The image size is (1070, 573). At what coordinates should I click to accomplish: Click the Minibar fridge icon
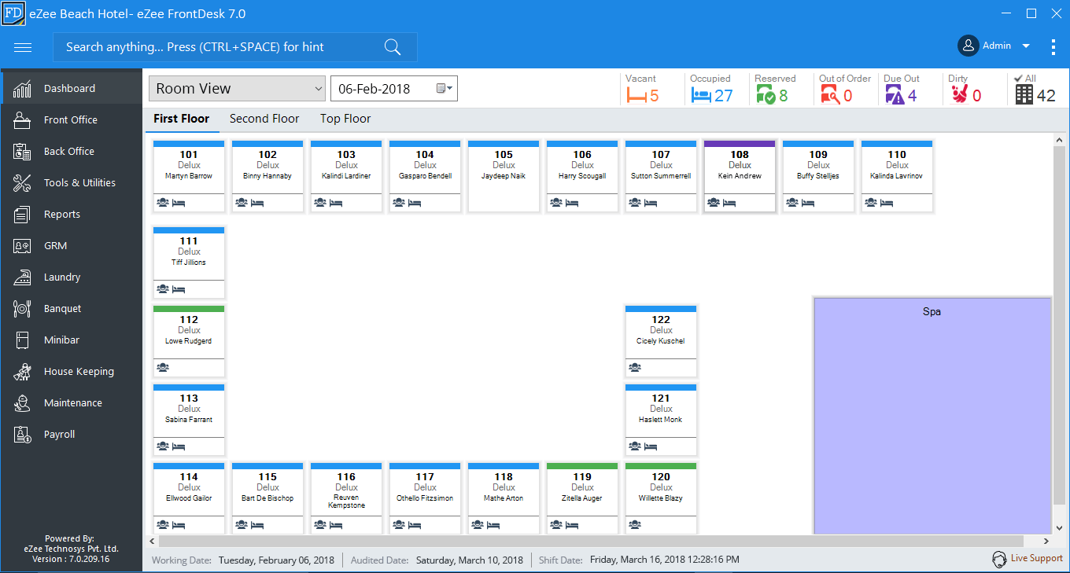click(22, 340)
